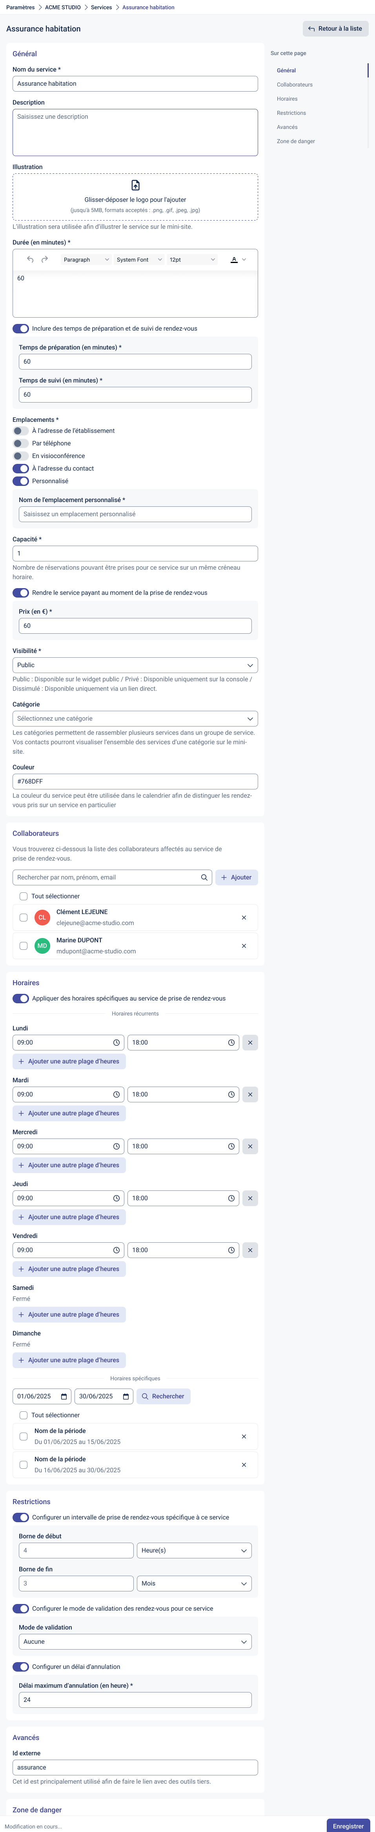
Task: Open Services in the breadcrumb
Action: pyautogui.click(x=101, y=7)
